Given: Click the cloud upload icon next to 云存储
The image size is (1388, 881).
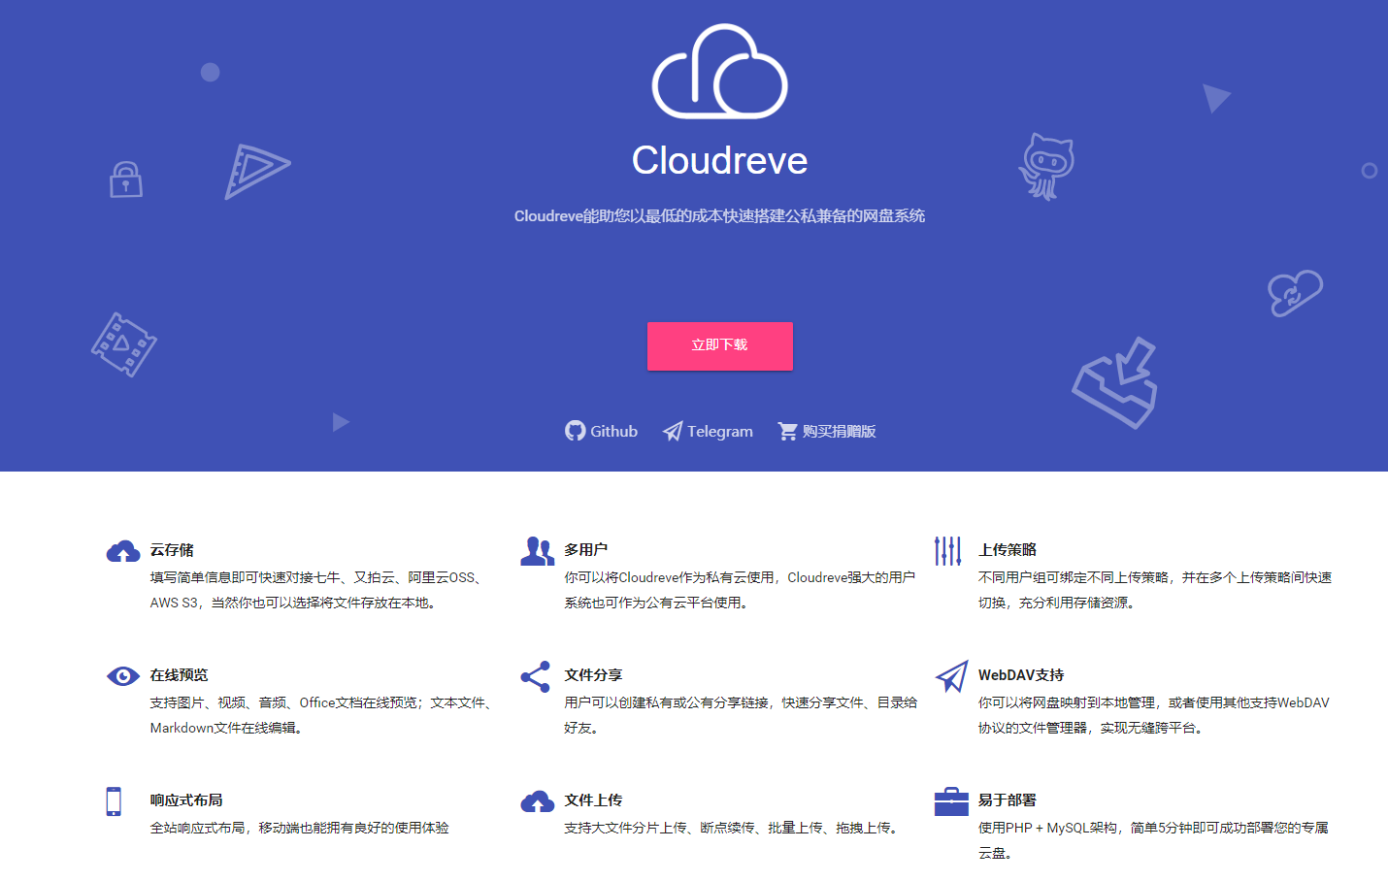Looking at the screenshot, I should [x=123, y=551].
